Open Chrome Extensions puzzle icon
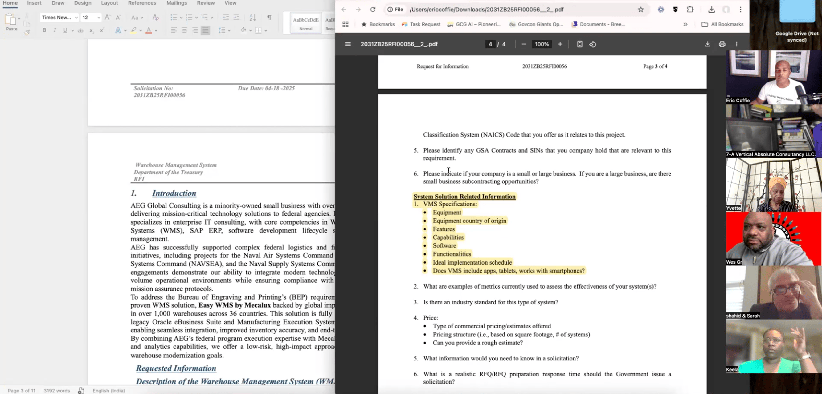The height and width of the screenshot is (394, 822). point(690,10)
